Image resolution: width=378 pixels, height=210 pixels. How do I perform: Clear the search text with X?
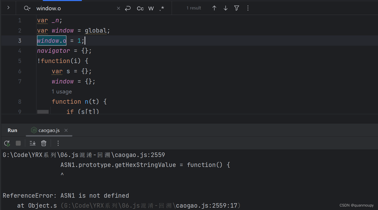click(118, 8)
